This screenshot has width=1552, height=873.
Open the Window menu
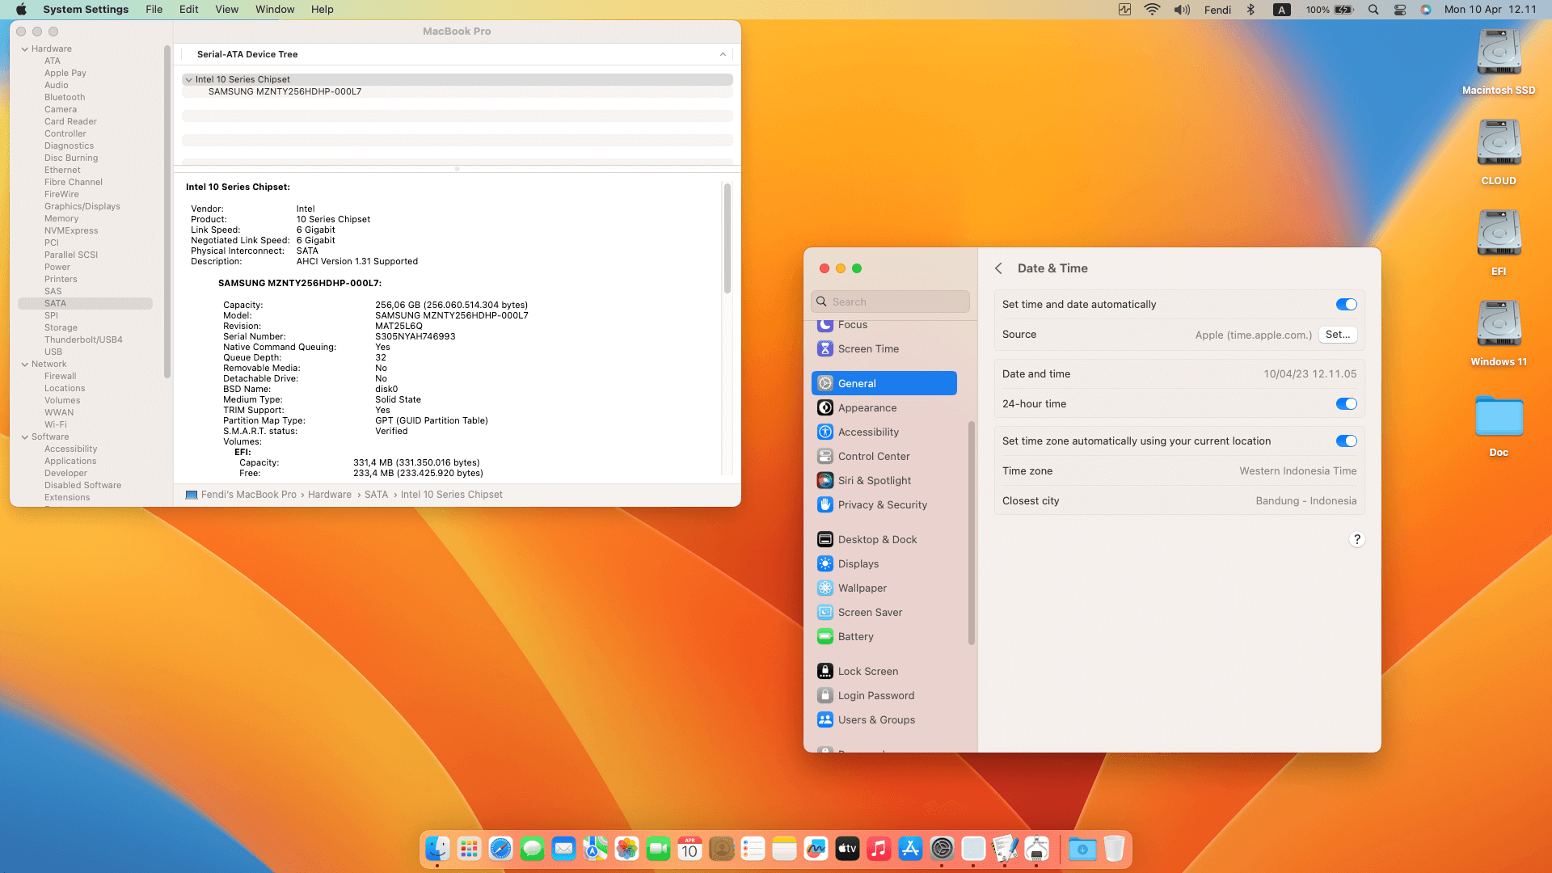[x=275, y=10]
